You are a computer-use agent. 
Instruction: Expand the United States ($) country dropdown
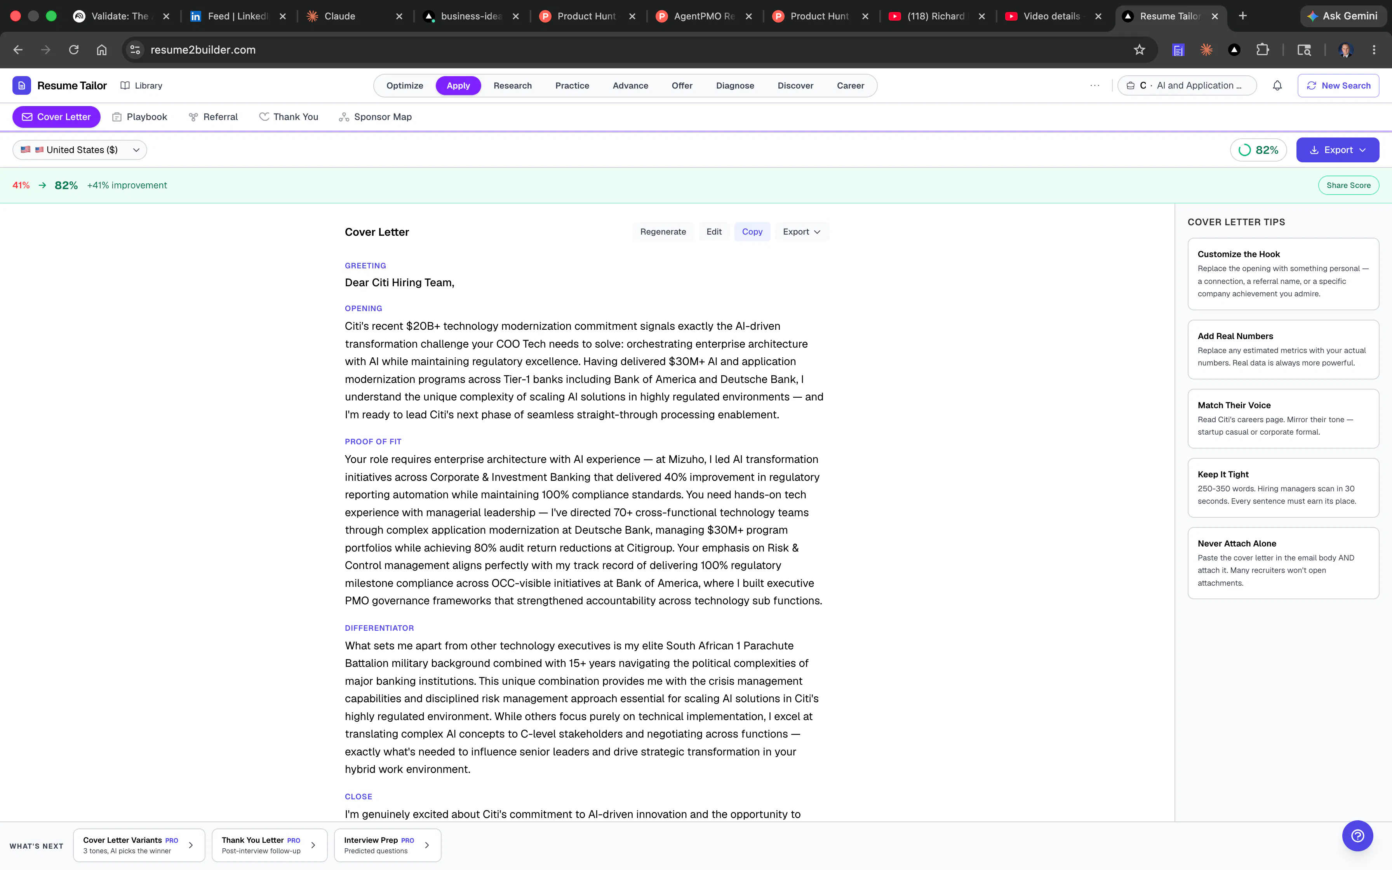[79, 150]
